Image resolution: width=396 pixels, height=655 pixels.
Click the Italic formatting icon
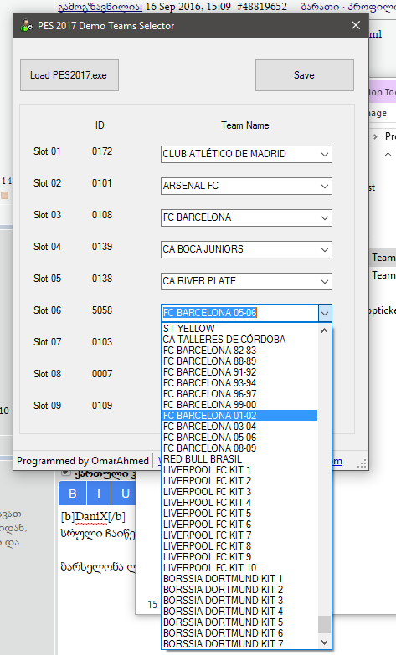click(x=99, y=494)
